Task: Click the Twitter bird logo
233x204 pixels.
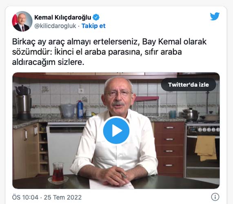Action: 215,16
